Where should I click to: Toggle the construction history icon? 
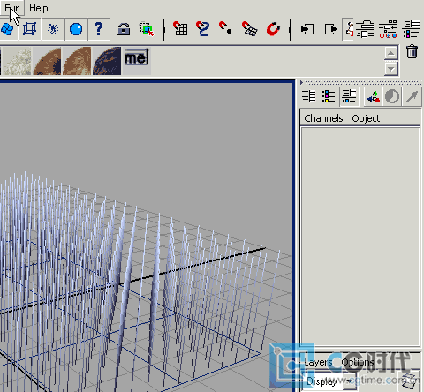tap(349, 29)
